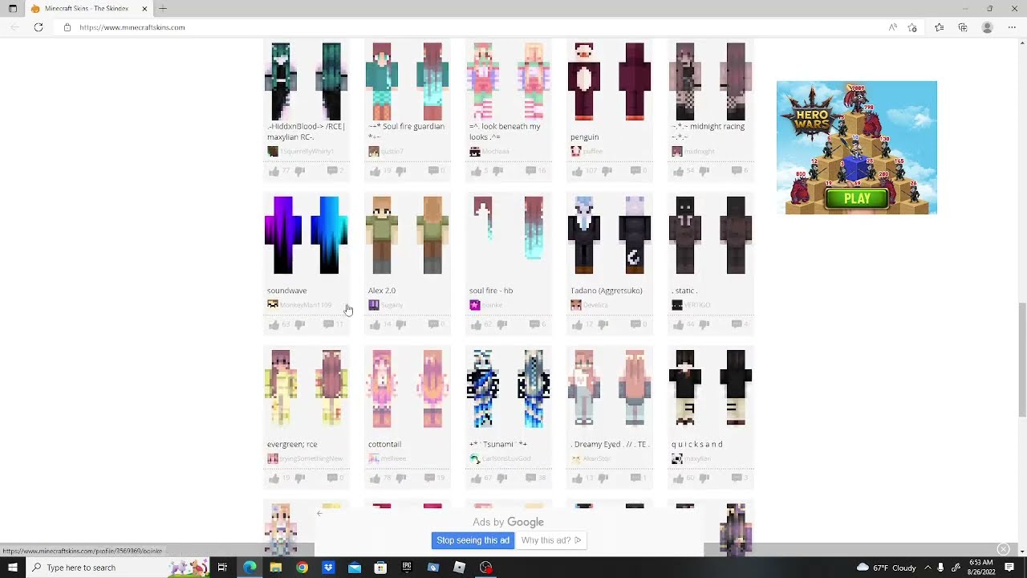The height and width of the screenshot is (578, 1027).
Task: Close the Minecraft Skins browser tab
Action: tap(144, 9)
